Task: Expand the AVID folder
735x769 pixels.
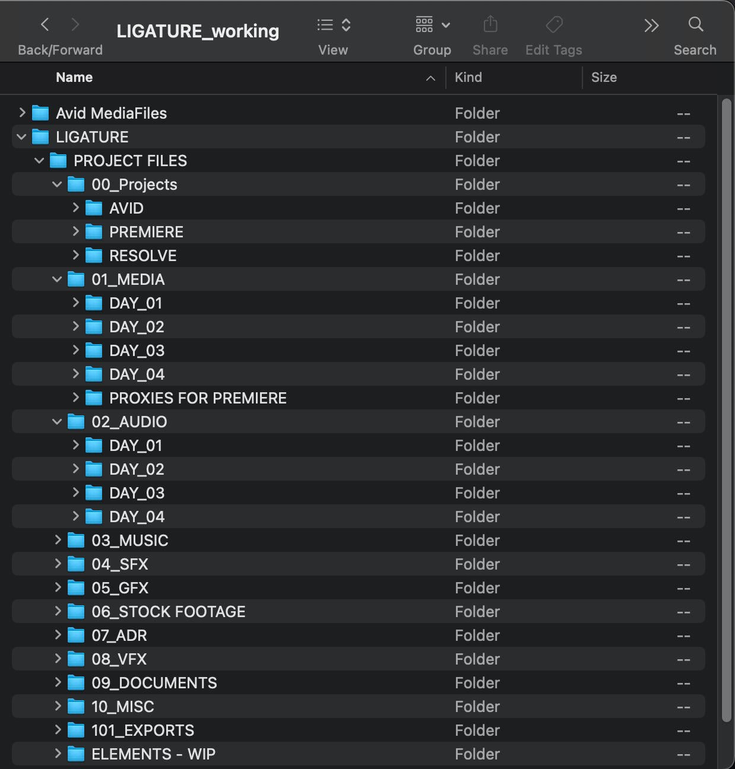Action: [x=75, y=207]
